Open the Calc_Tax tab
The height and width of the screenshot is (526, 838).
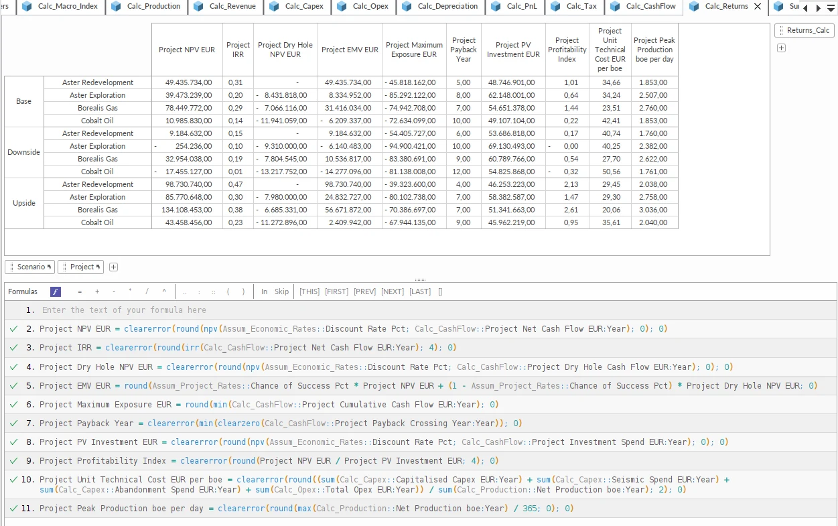[x=574, y=7]
